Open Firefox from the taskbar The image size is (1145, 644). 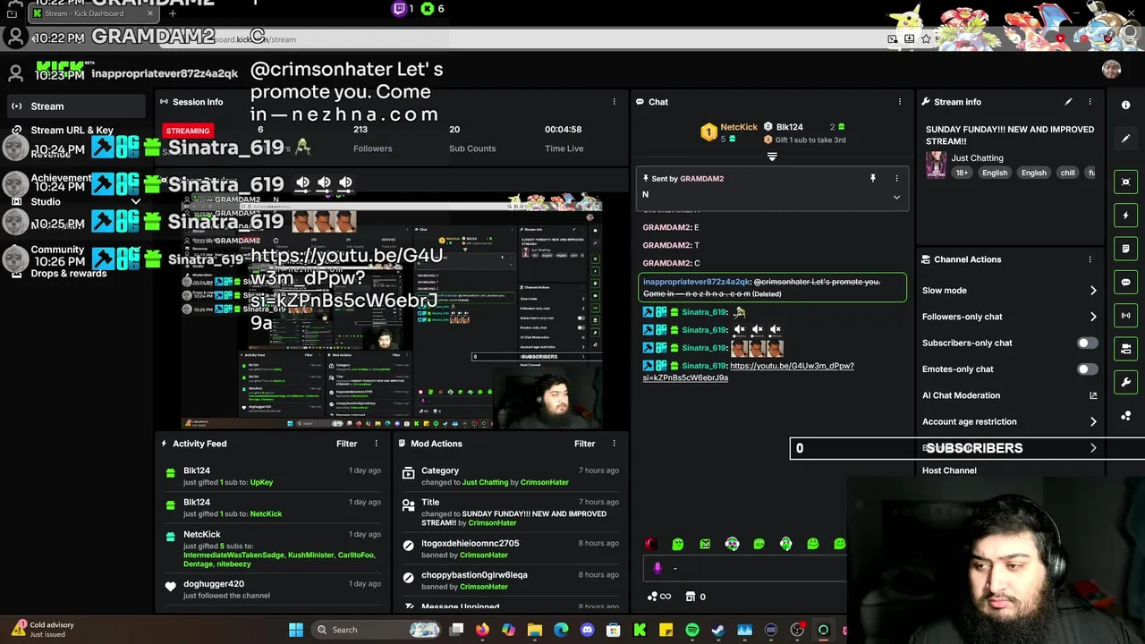tap(482, 630)
